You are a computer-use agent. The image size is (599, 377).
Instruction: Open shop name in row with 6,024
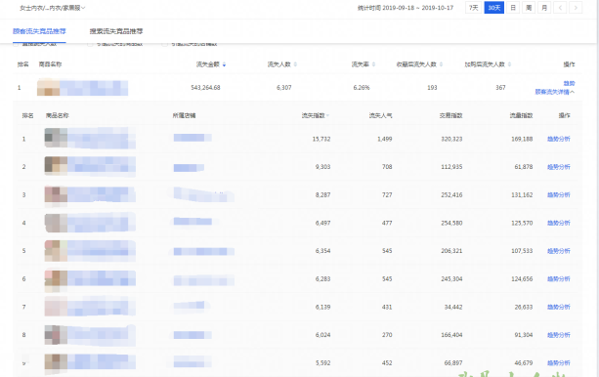point(193,335)
